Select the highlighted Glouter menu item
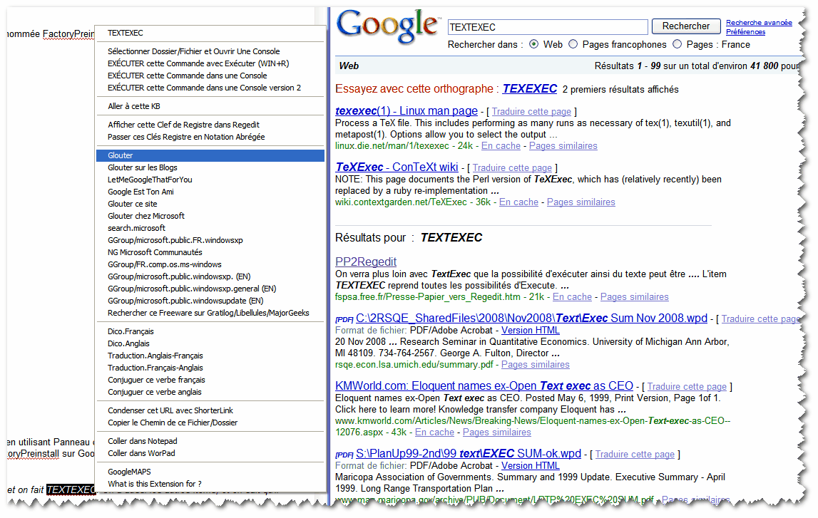Image resolution: width=818 pixels, height=518 pixels. coord(210,155)
